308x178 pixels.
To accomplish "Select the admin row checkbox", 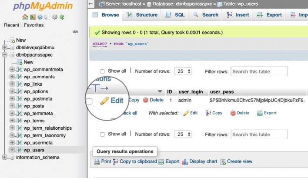I will point(89,101).
